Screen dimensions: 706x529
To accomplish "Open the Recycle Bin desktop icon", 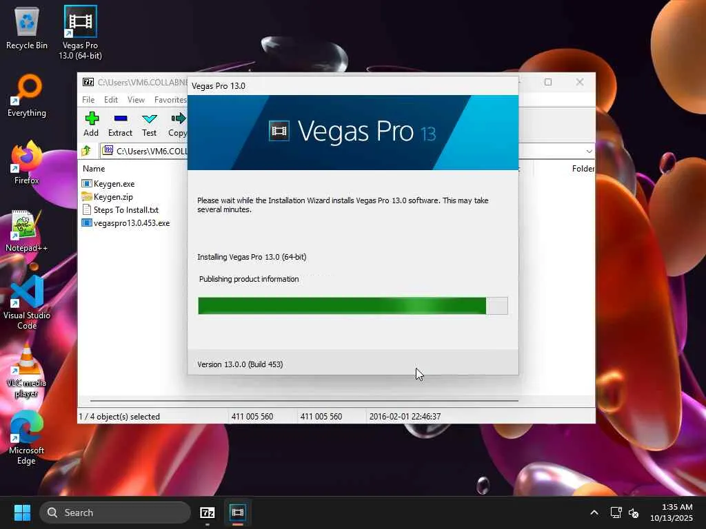I will 27,28.
